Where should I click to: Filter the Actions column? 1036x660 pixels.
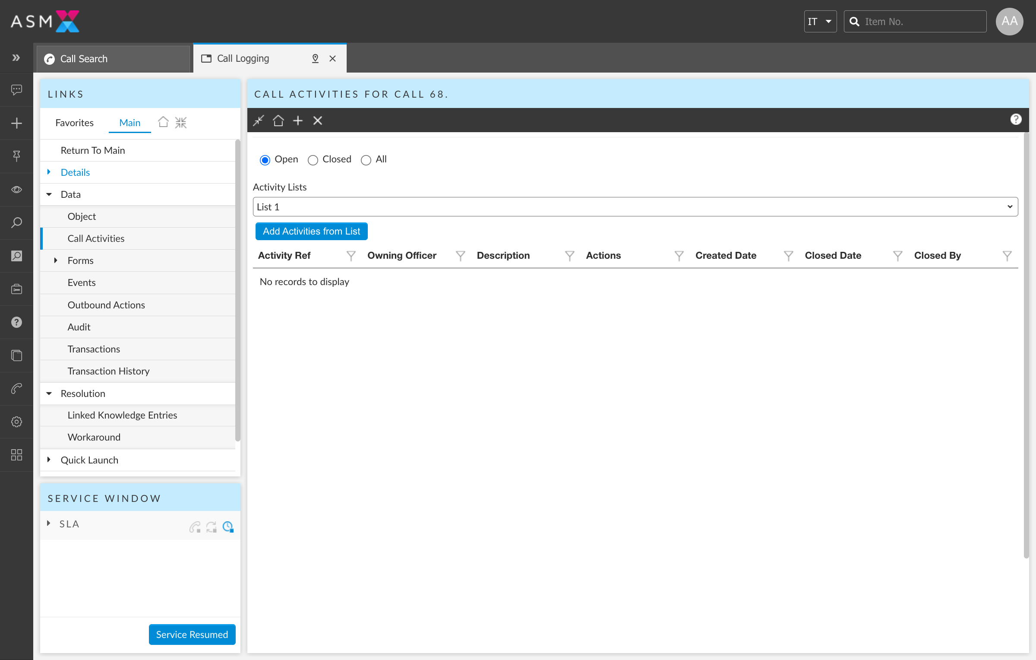(x=679, y=256)
